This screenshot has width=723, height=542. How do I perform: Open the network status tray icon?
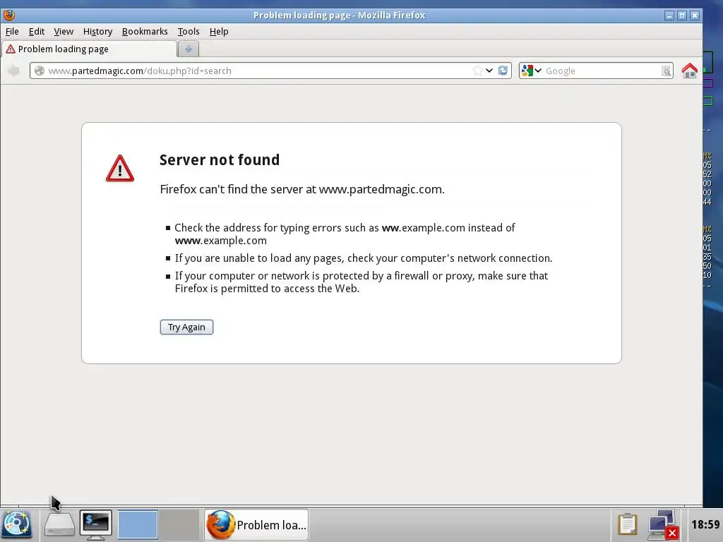[662, 524]
